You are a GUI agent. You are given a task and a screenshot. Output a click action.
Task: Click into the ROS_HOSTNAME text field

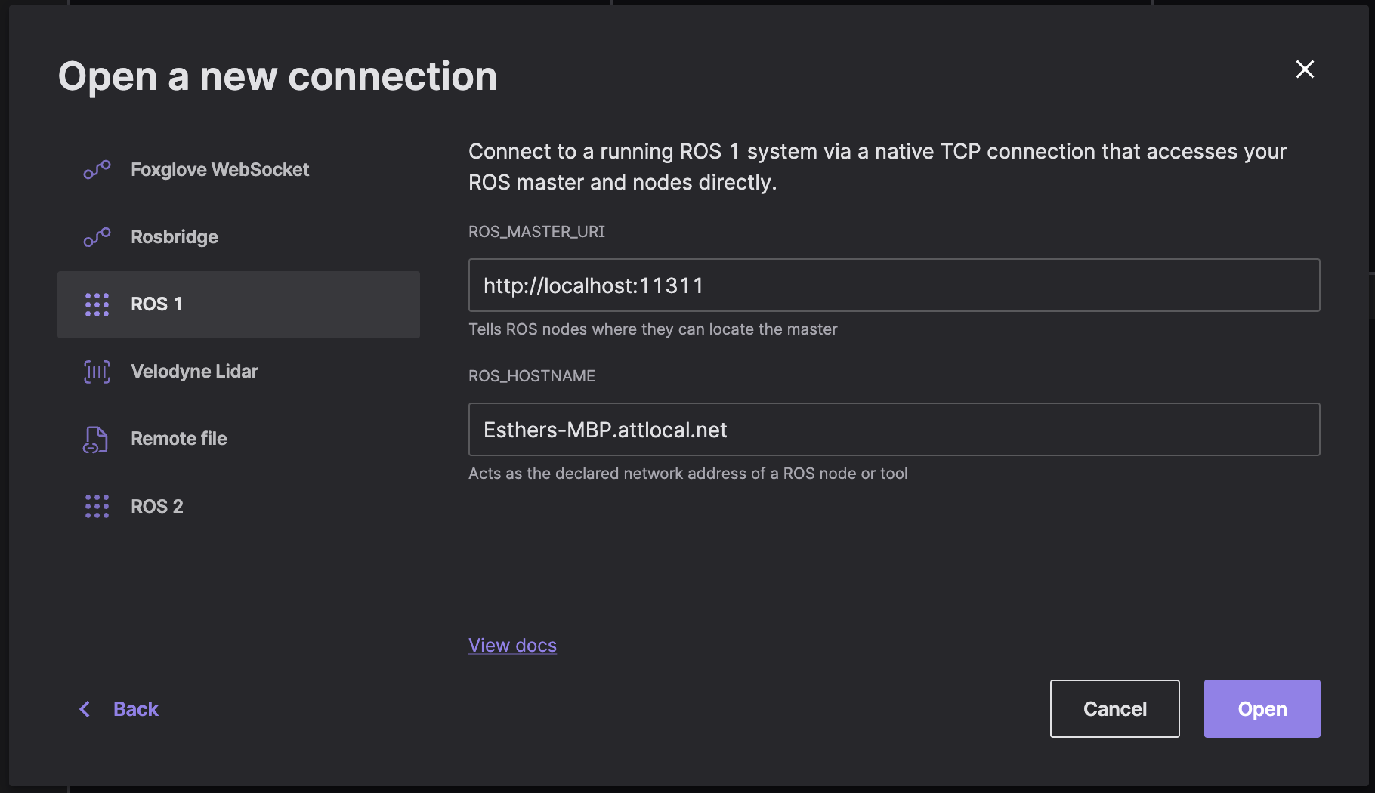pos(894,430)
